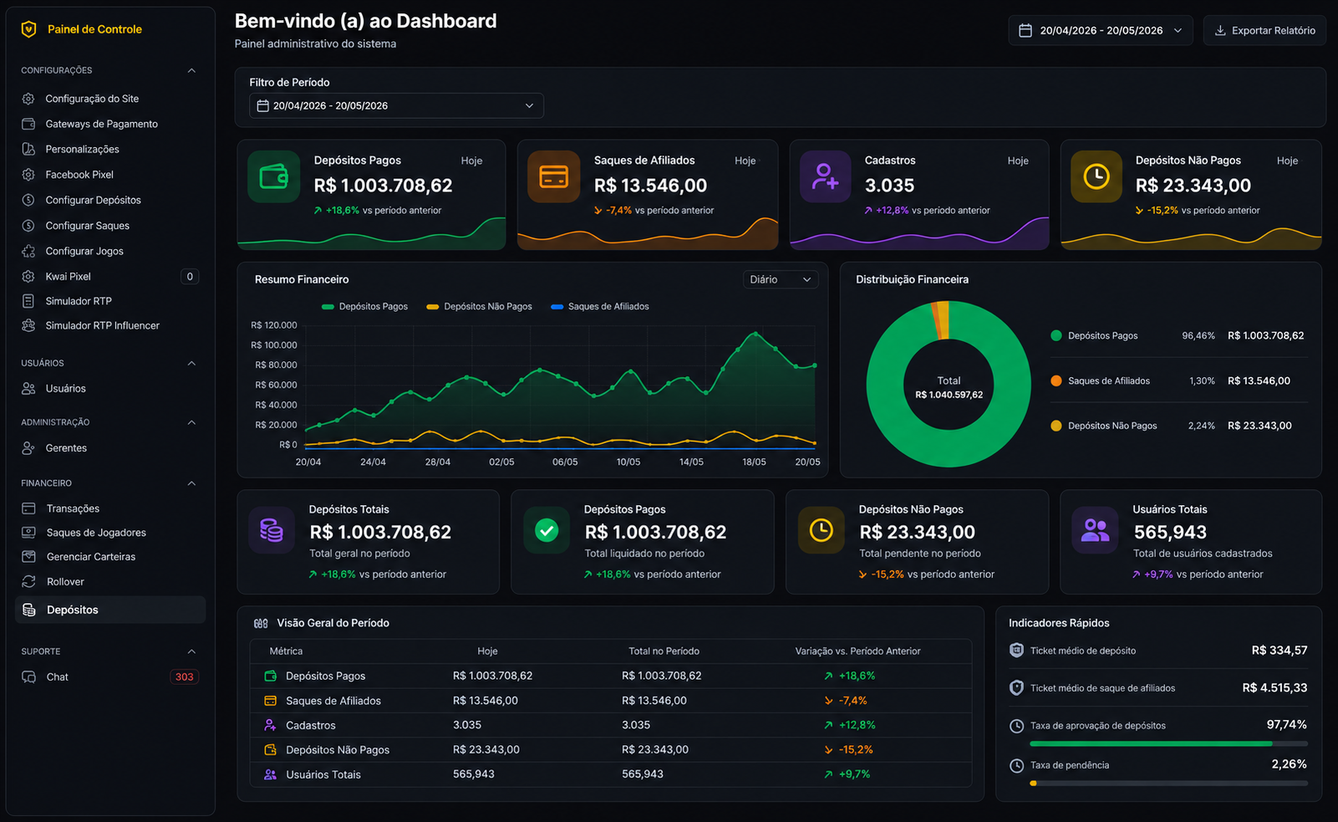Click Usuários Totais row in Visão Geral table
This screenshot has width=1338, height=822.
click(610, 774)
